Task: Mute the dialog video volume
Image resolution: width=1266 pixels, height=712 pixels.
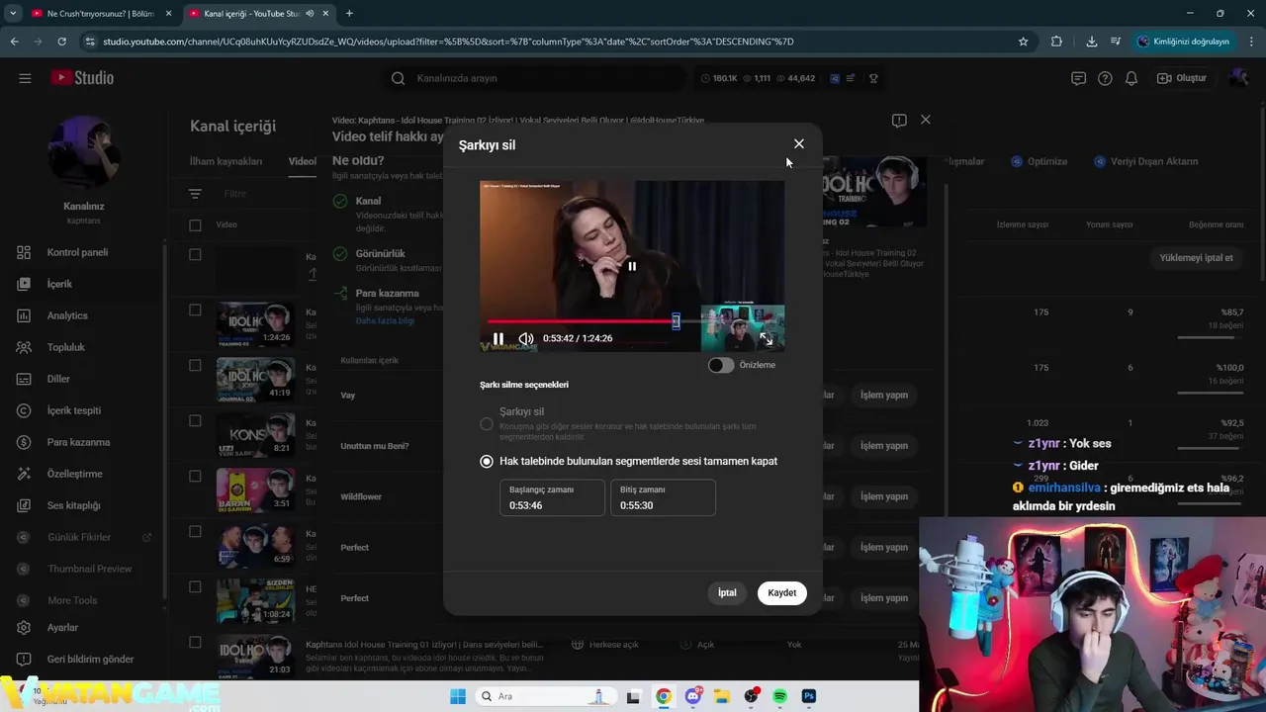Action: point(526,338)
